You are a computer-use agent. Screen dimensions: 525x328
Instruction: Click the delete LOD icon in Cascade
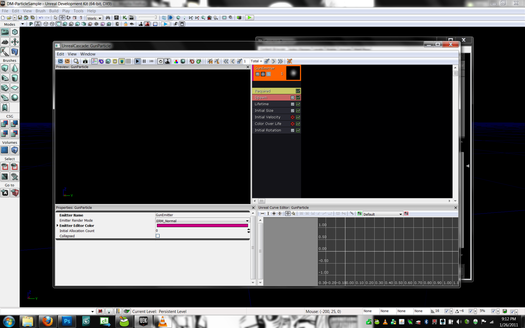click(289, 61)
